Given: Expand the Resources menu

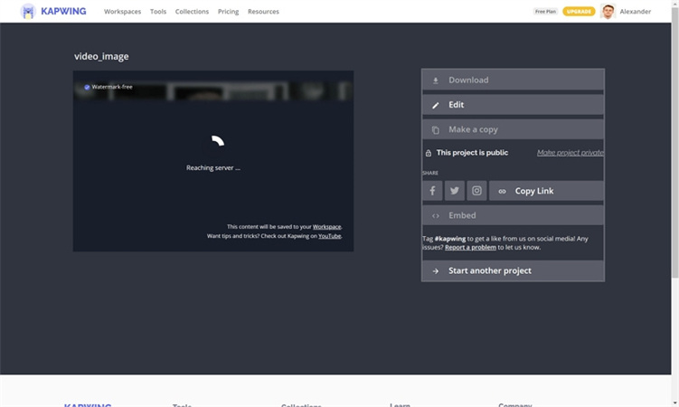Looking at the screenshot, I should click(263, 12).
